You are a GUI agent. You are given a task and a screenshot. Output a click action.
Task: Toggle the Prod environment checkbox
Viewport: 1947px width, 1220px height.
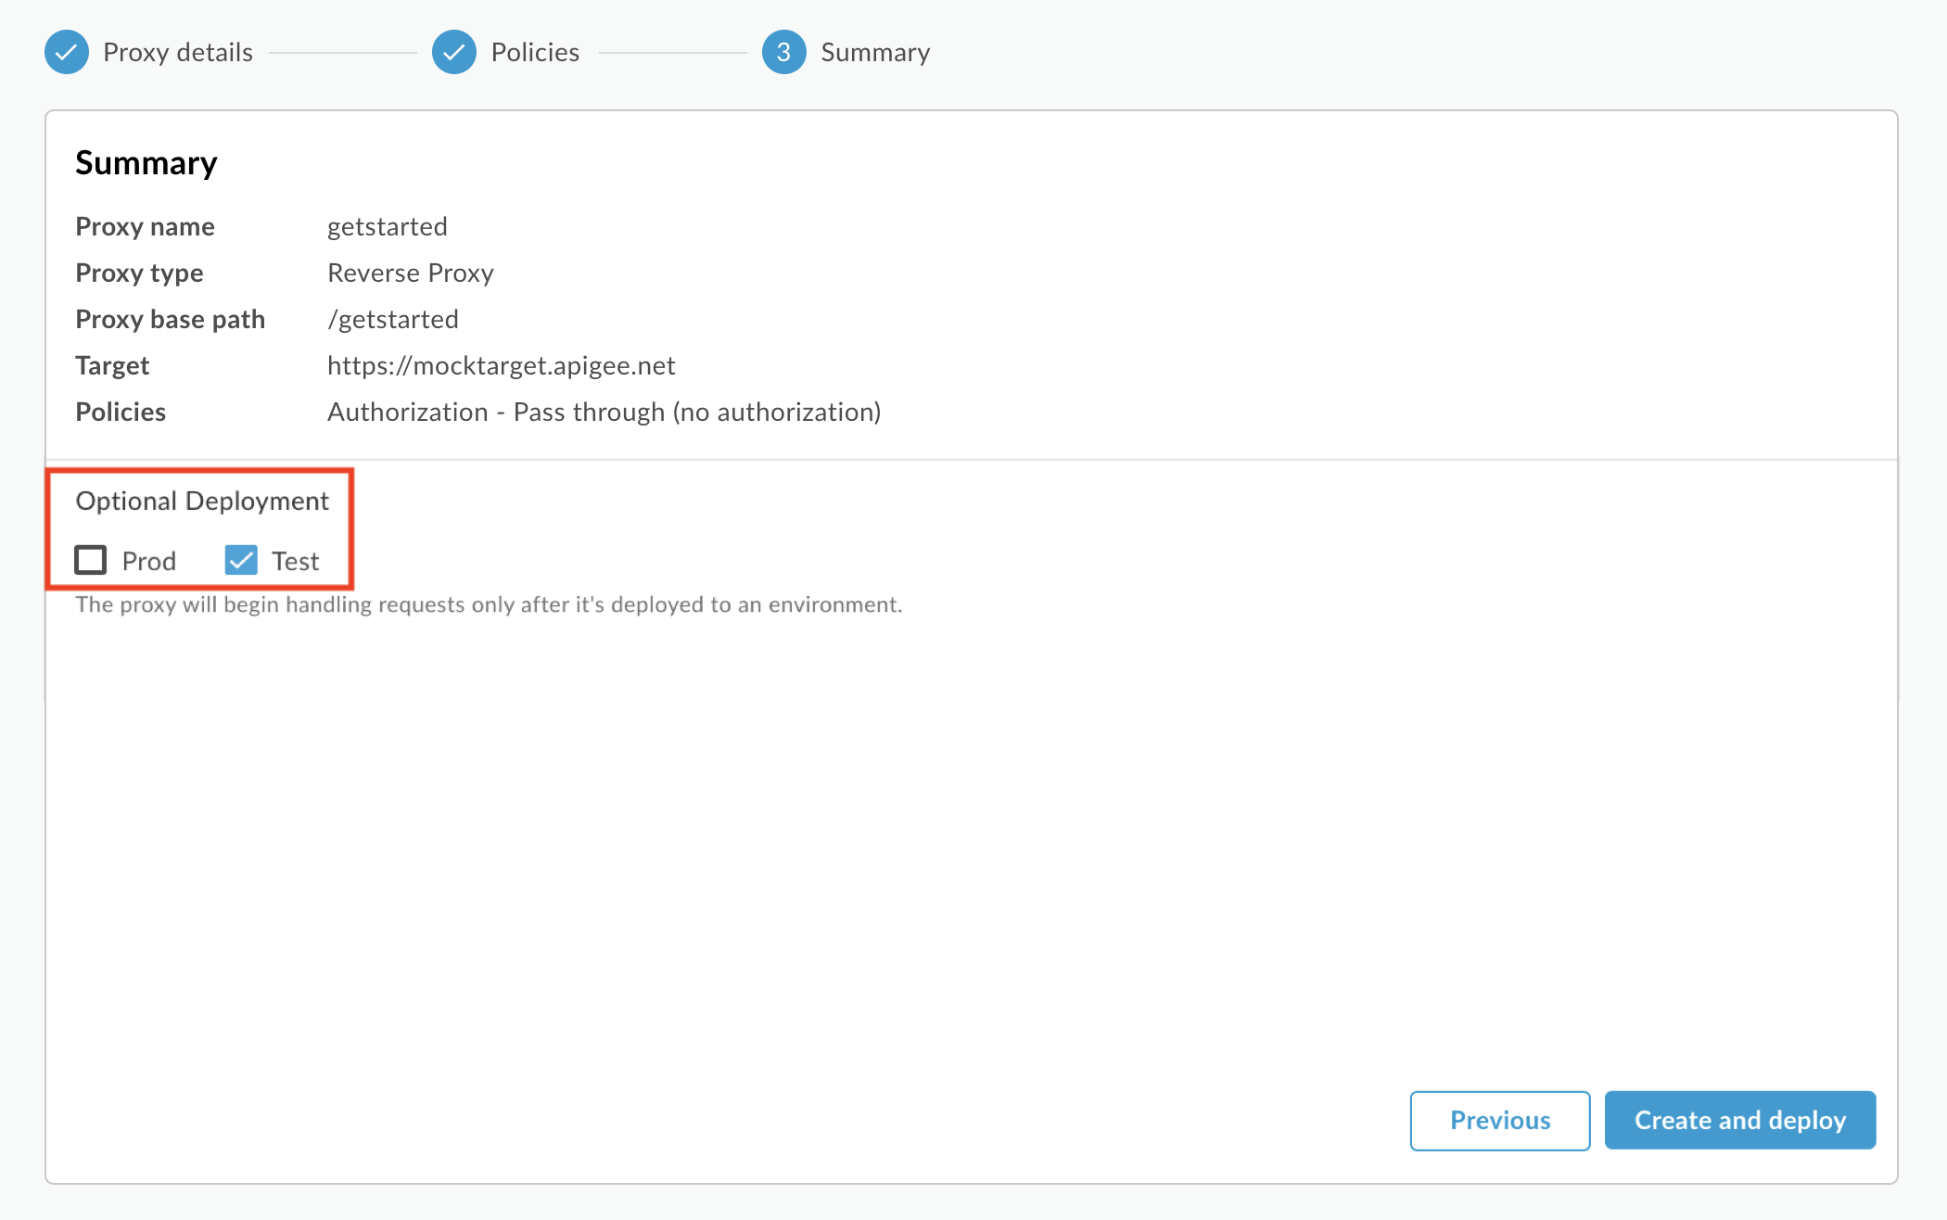(x=90, y=558)
